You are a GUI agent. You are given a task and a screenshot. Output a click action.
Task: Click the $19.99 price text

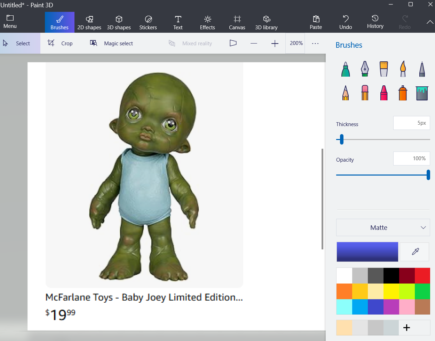(x=61, y=315)
